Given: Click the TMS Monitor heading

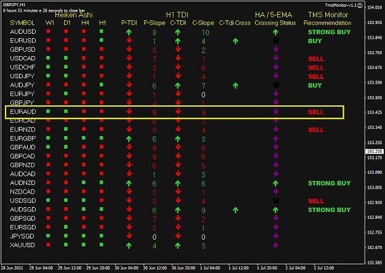Looking at the screenshot, I should tap(328, 15).
